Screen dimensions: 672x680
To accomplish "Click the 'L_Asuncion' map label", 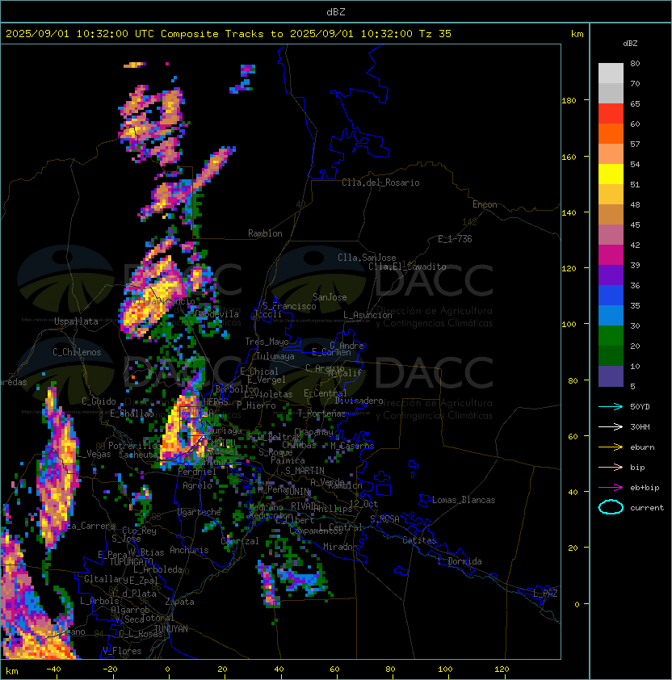I will 367,315.
